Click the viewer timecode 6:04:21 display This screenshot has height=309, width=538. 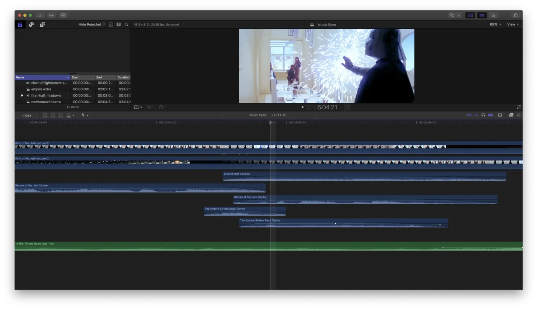[x=321, y=107]
